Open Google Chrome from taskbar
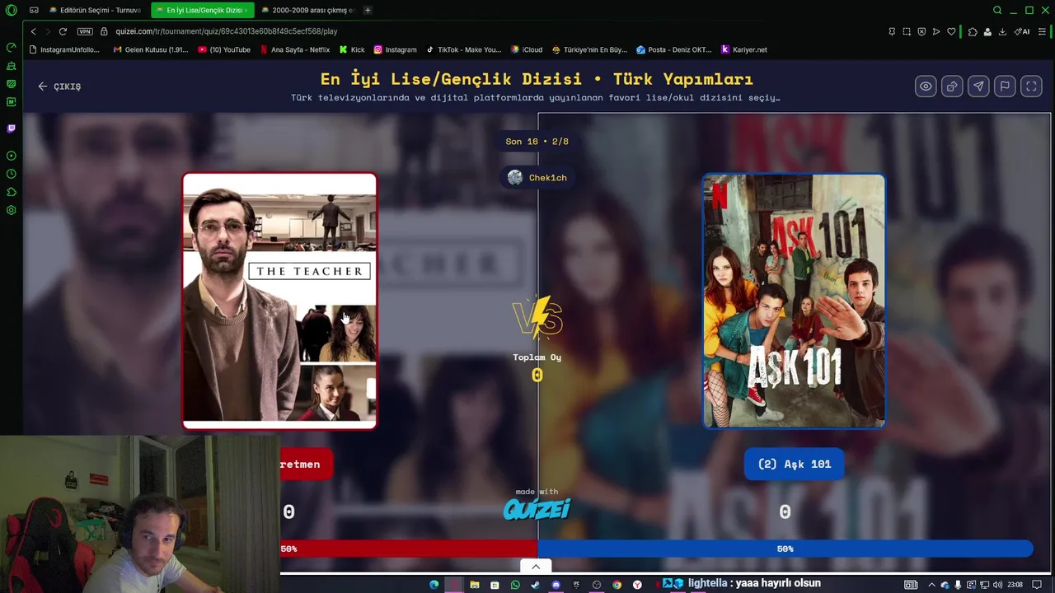The image size is (1055, 593). [x=617, y=585]
